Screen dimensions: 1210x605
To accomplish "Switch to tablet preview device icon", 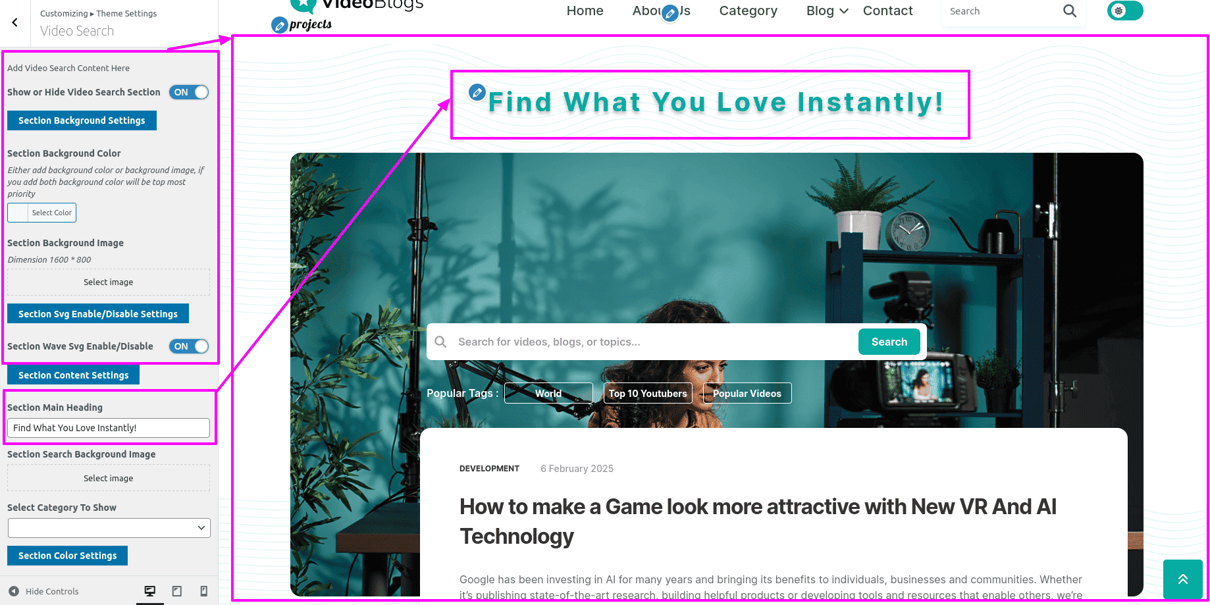I will [x=177, y=591].
